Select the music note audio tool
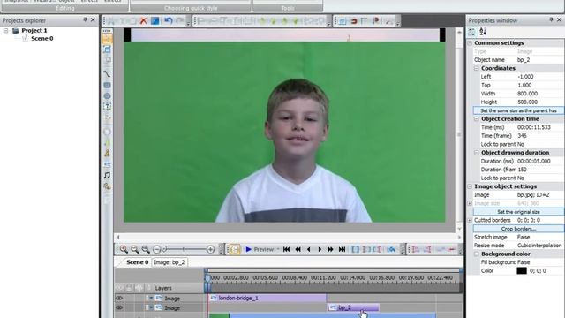 (107, 175)
